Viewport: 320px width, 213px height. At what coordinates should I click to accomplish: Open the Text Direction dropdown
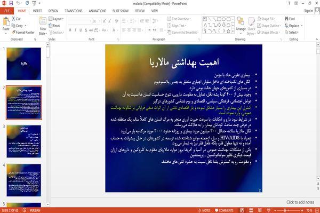click(x=179, y=19)
